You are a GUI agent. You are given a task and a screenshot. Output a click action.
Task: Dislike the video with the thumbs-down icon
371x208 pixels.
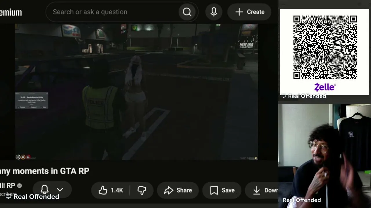(x=142, y=190)
